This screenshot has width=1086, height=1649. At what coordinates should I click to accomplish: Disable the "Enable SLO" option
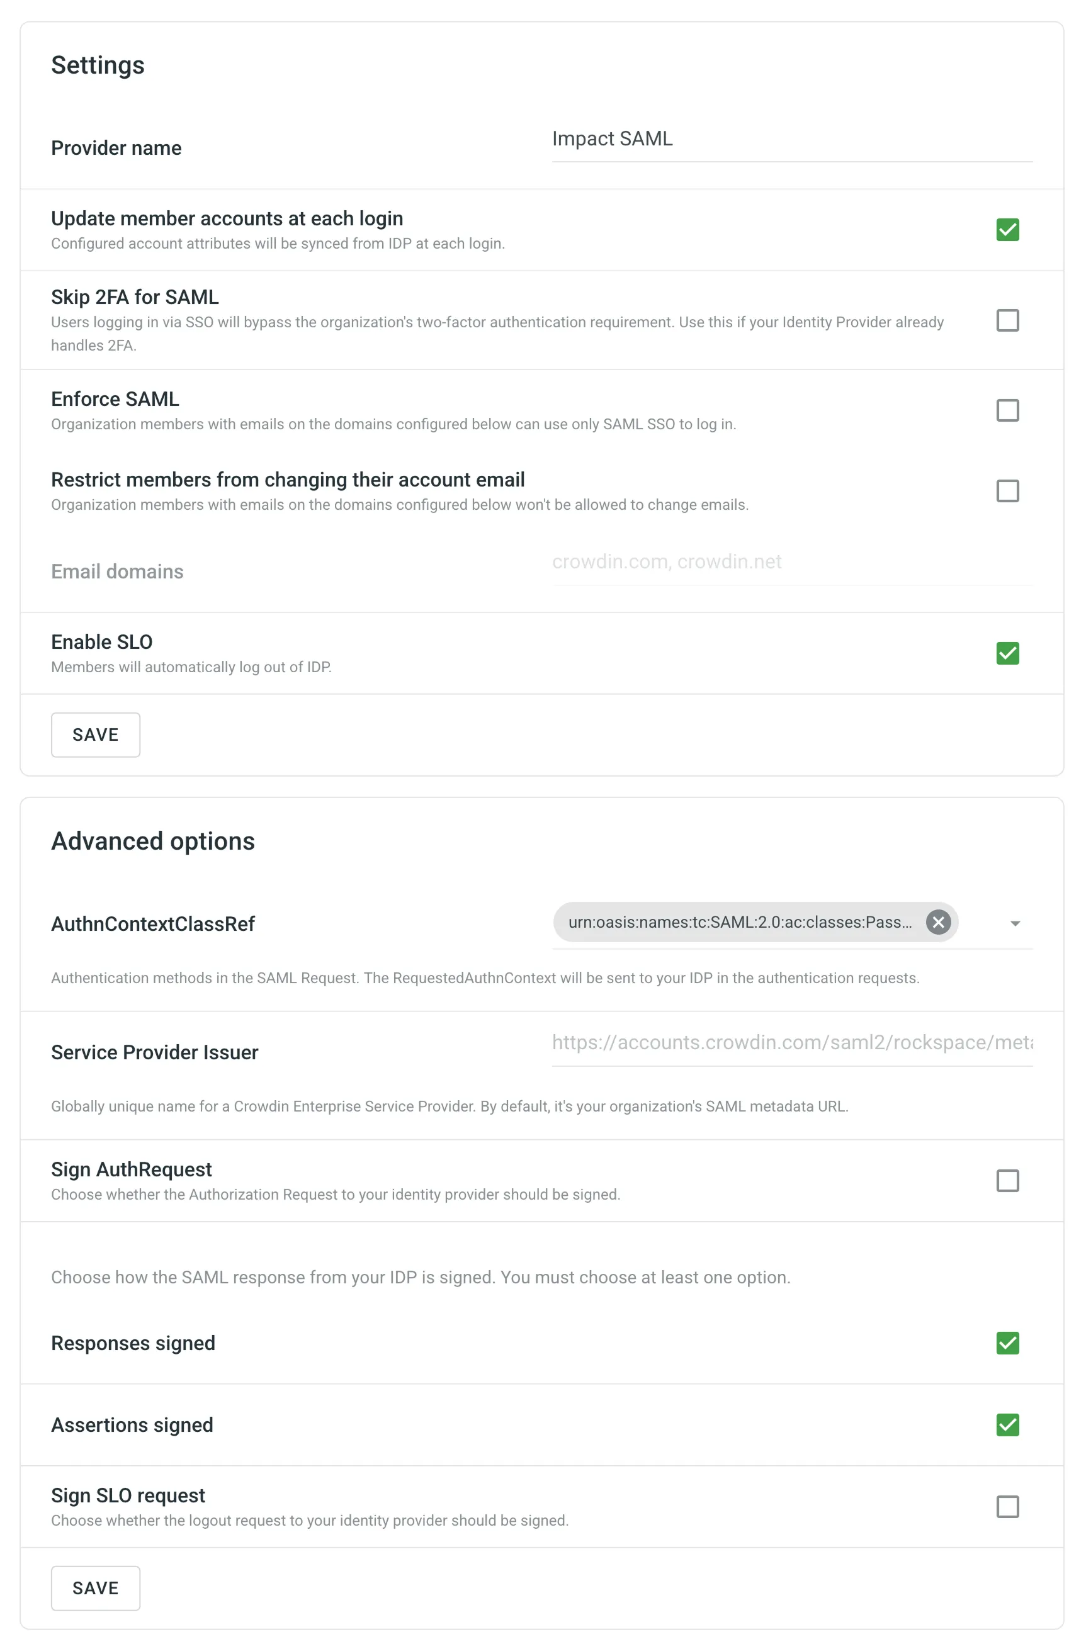click(1007, 652)
